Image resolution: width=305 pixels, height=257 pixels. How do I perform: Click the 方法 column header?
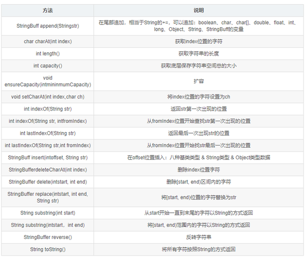coord(48,10)
